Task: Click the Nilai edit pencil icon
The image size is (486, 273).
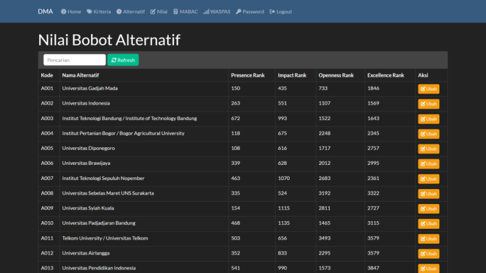Action: tap(153, 11)
